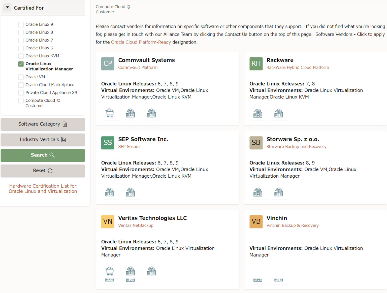Enable the Oracle Linux 9 checkbox
387x293 pixels.
coord(21,24)
